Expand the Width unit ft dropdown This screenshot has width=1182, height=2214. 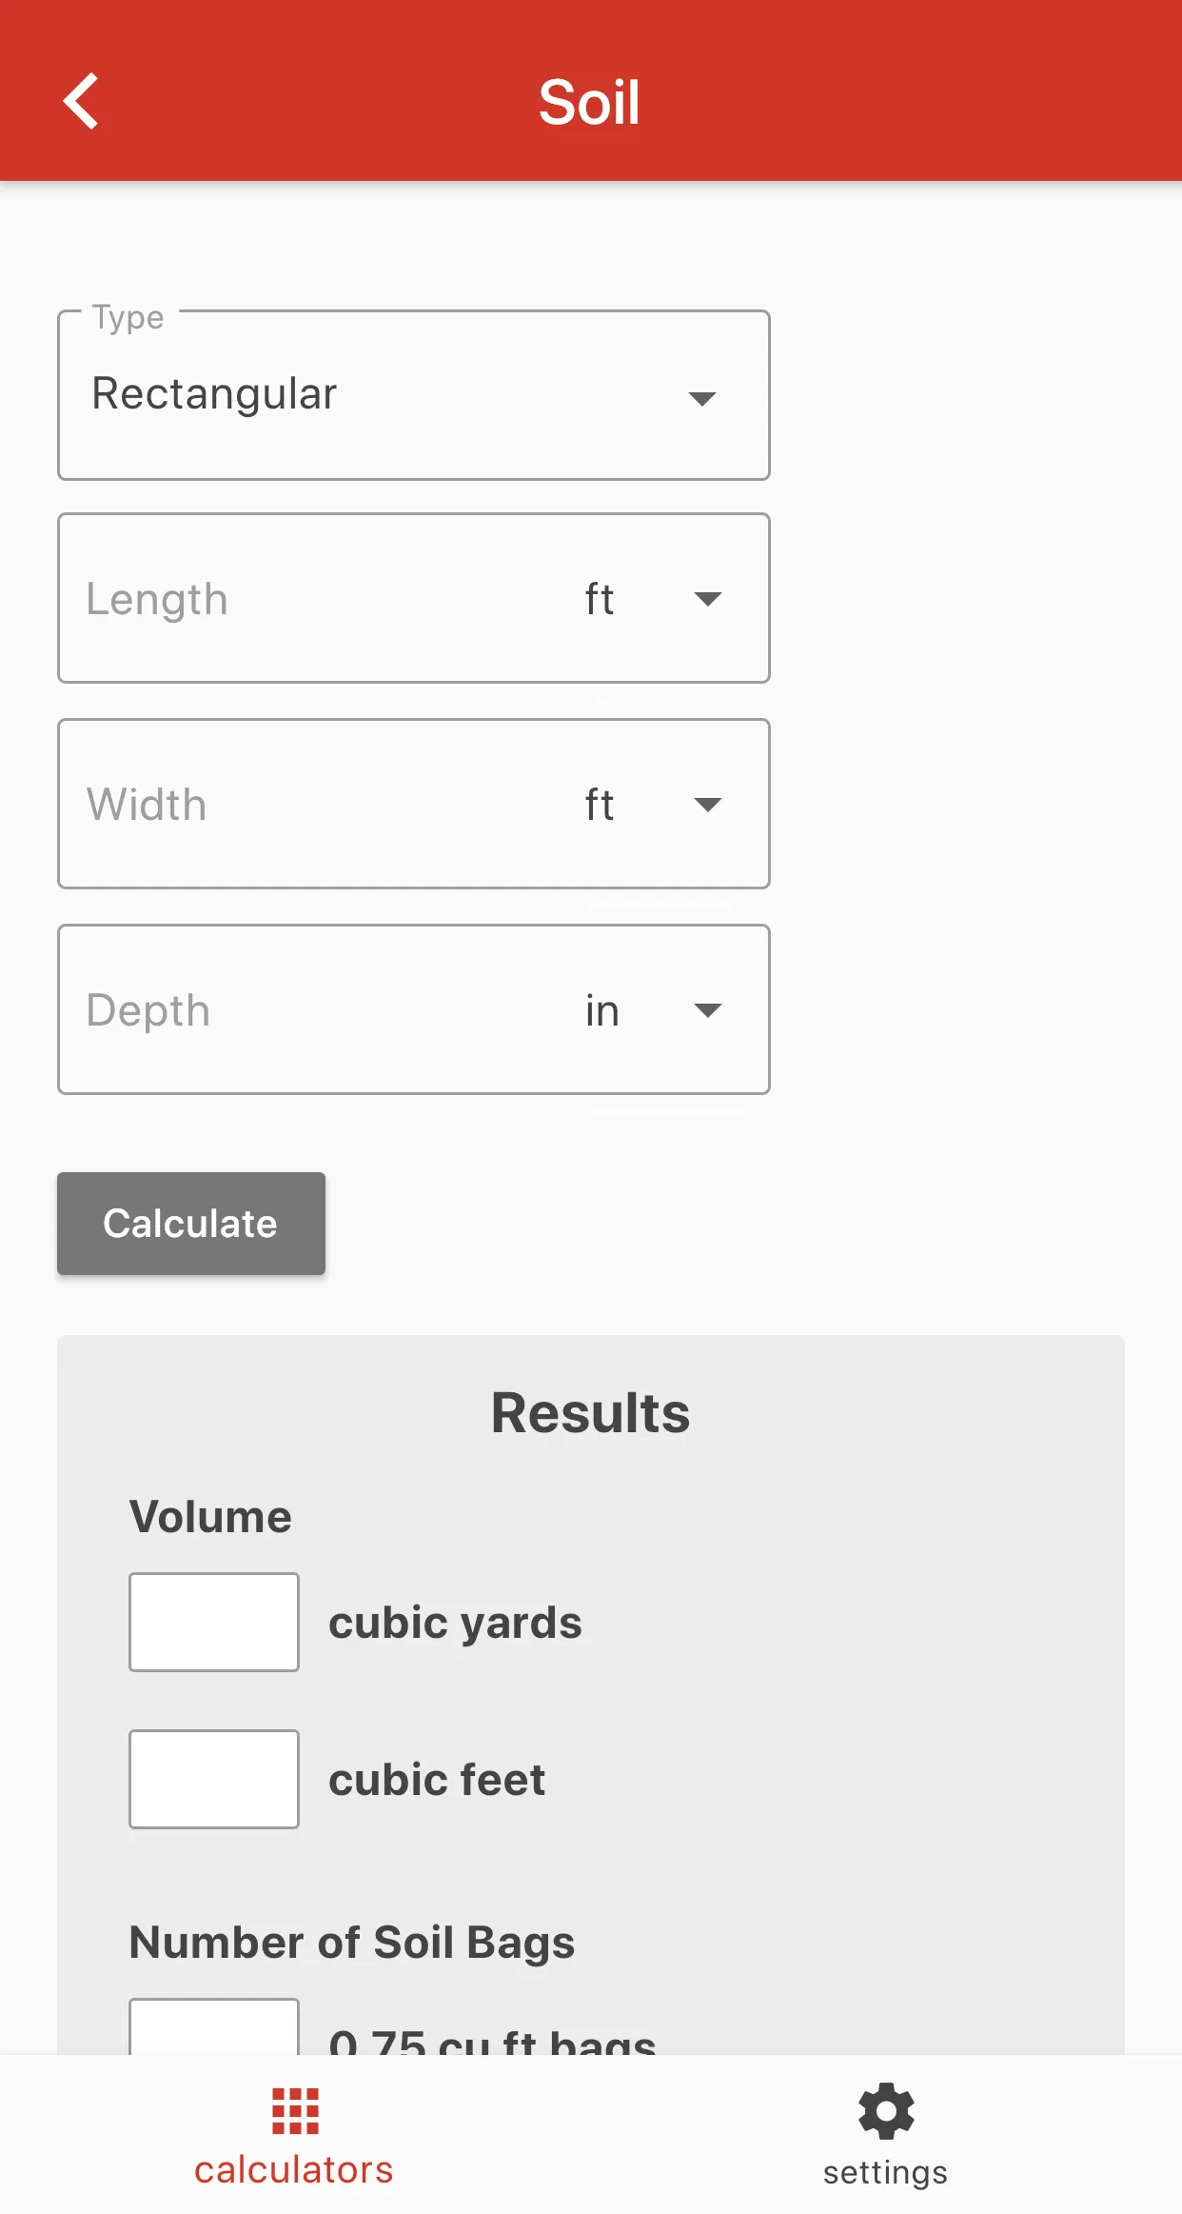tap(653, 805)
